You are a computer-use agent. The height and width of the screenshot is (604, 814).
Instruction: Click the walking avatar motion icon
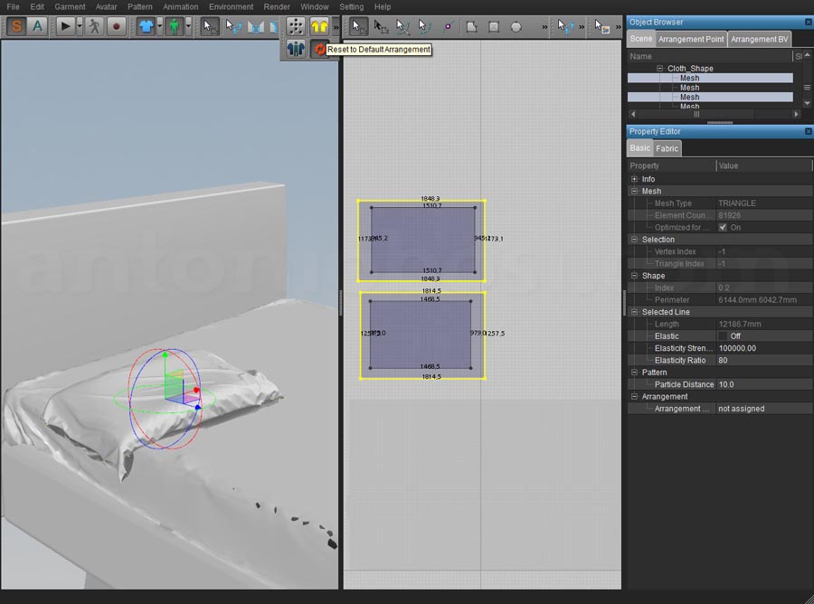[x=94, y=26]
